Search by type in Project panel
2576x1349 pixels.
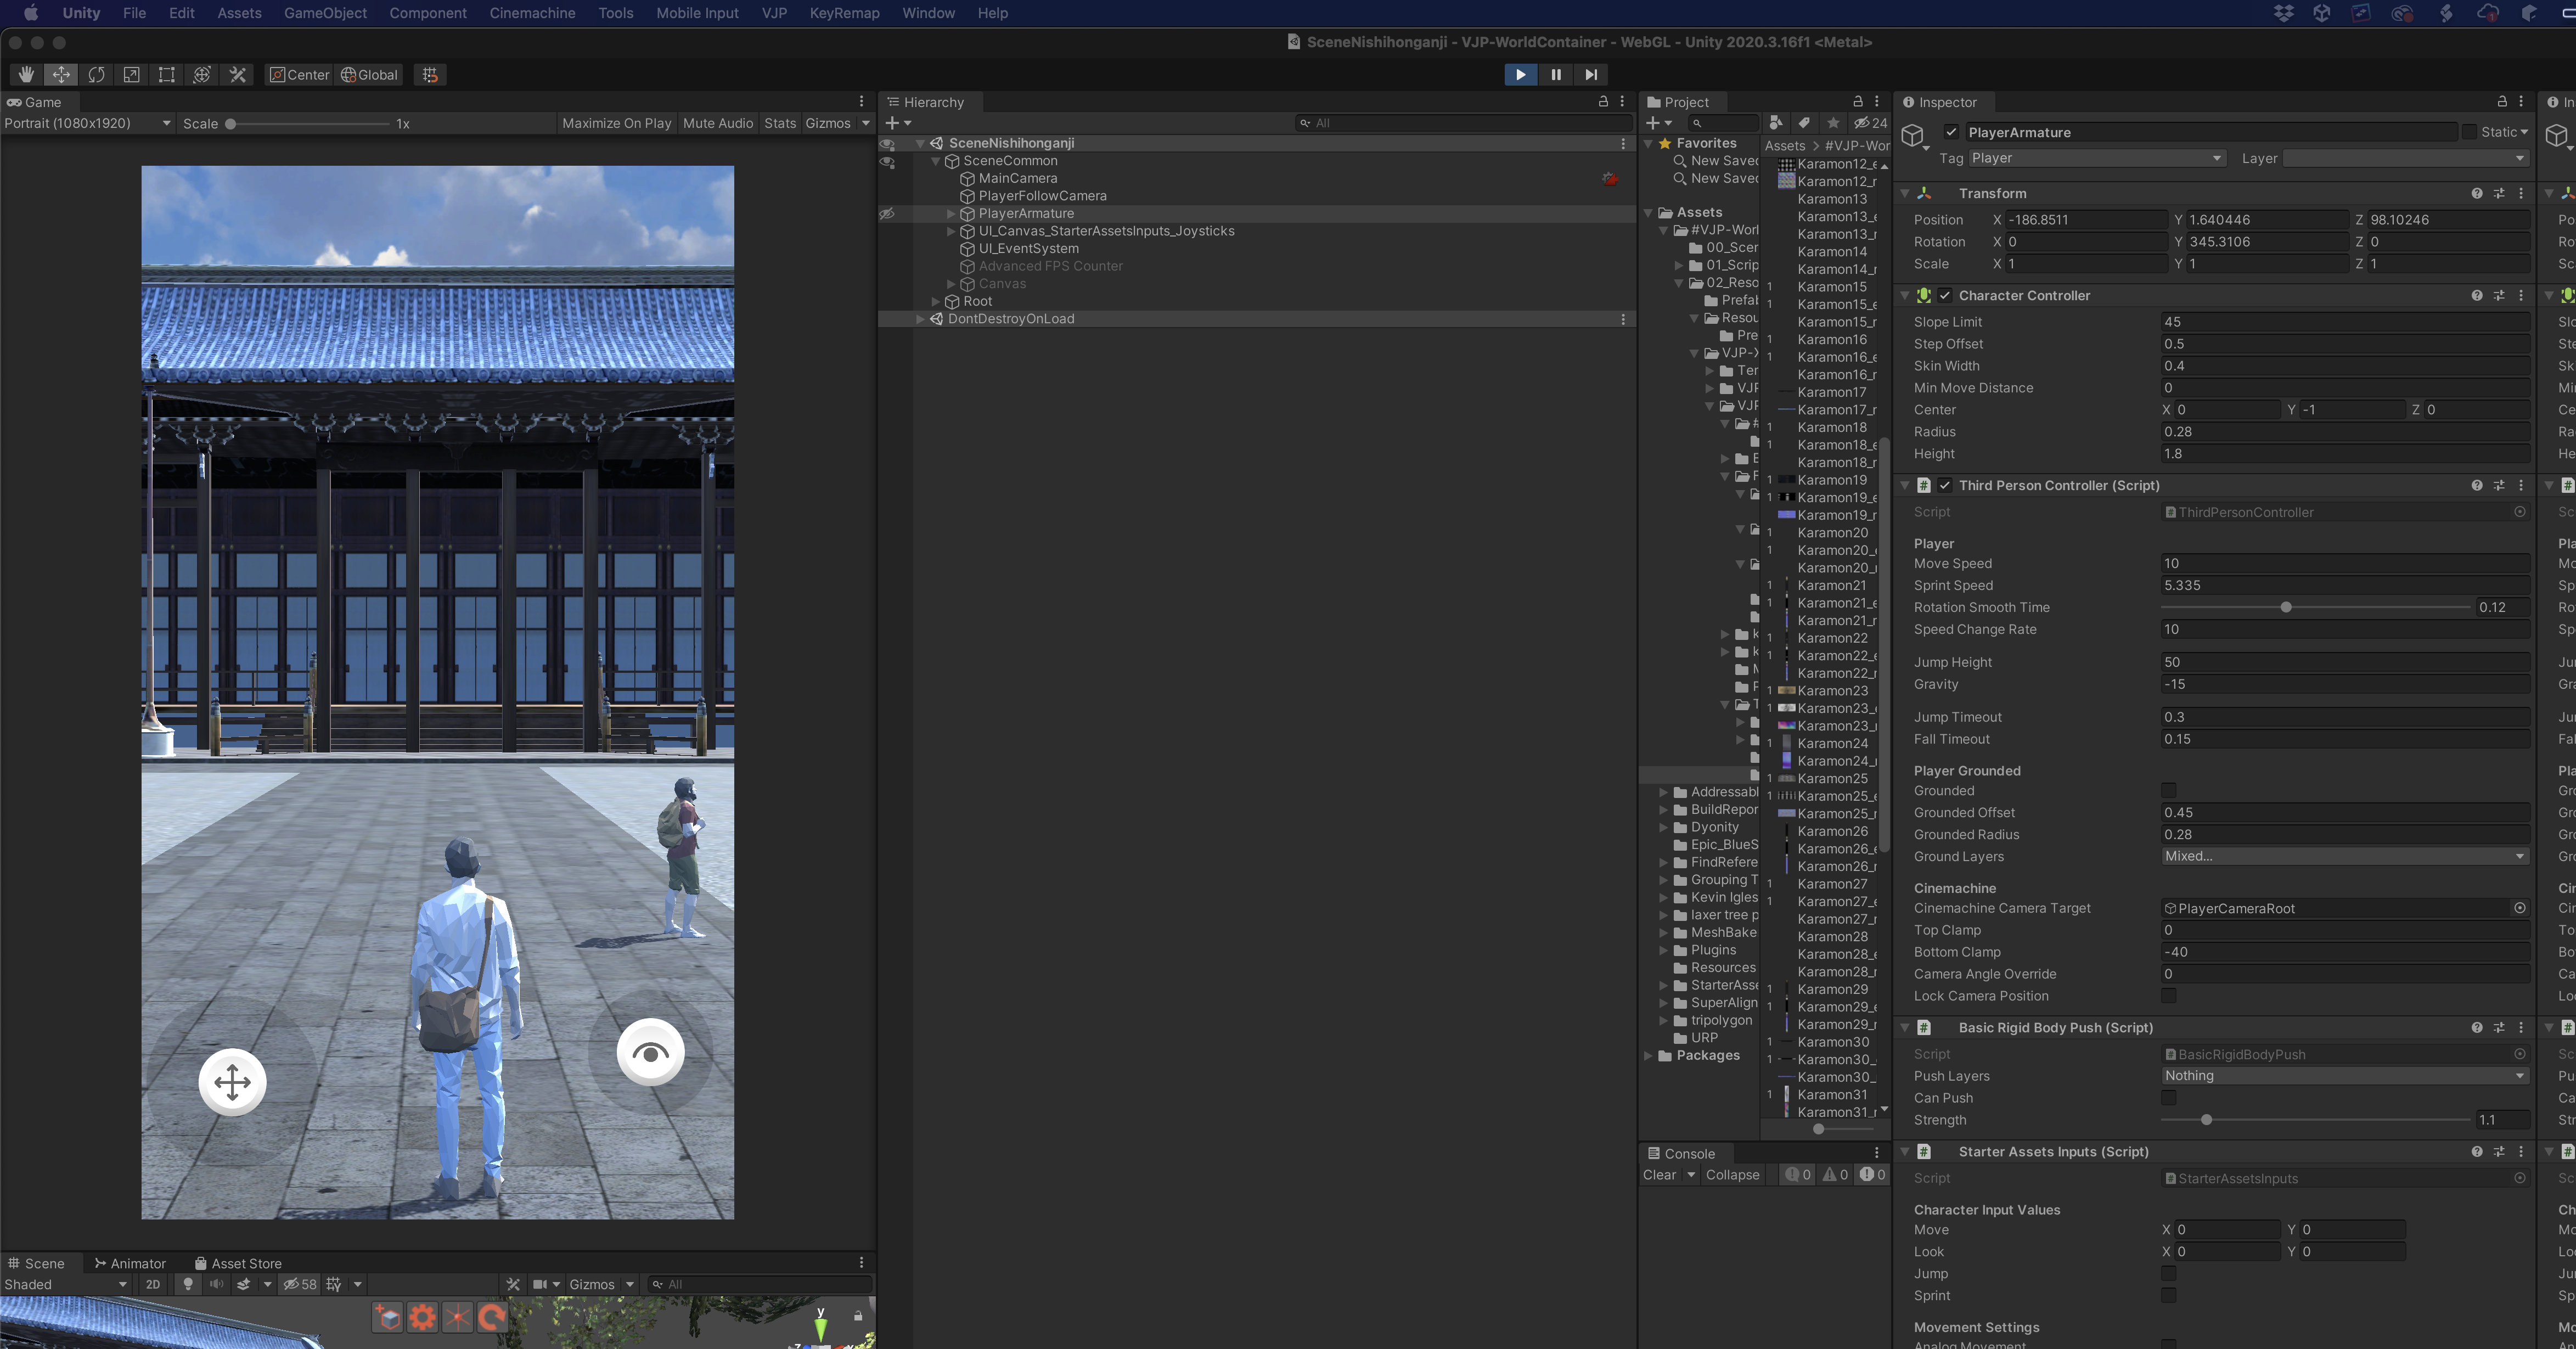point(1775,123)
